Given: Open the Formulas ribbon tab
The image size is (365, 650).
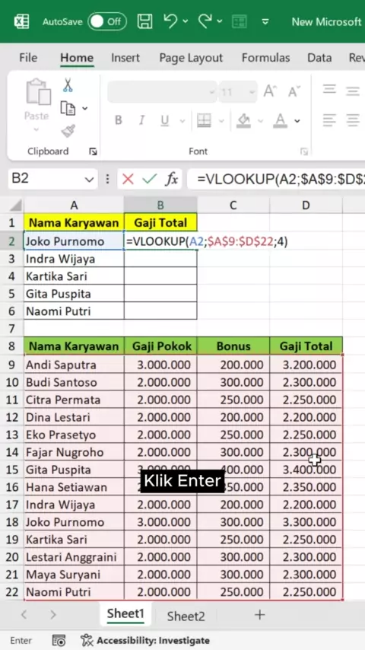Looking at the screenshot, I should tap(265, 58).
